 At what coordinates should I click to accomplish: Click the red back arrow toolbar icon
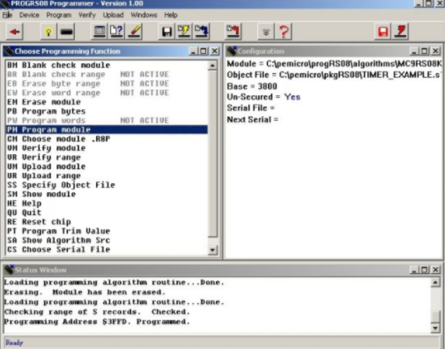pyautogui.click(x=15, y=32)
